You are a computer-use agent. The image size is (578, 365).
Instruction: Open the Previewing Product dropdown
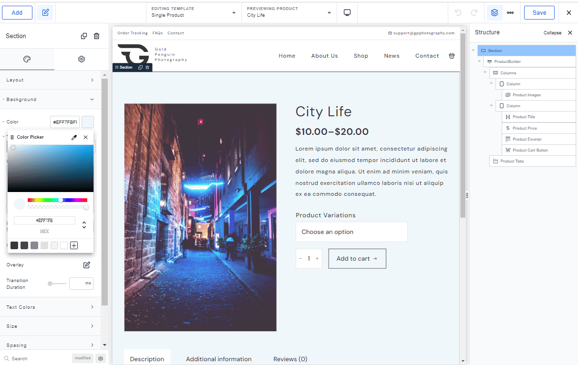[289, 12]
